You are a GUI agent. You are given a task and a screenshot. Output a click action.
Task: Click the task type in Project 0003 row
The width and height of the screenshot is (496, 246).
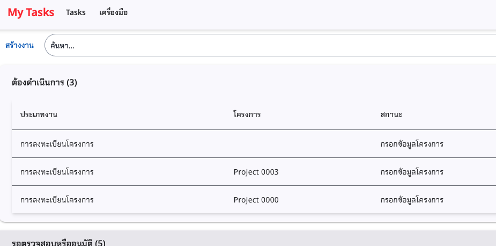point(57,172)
